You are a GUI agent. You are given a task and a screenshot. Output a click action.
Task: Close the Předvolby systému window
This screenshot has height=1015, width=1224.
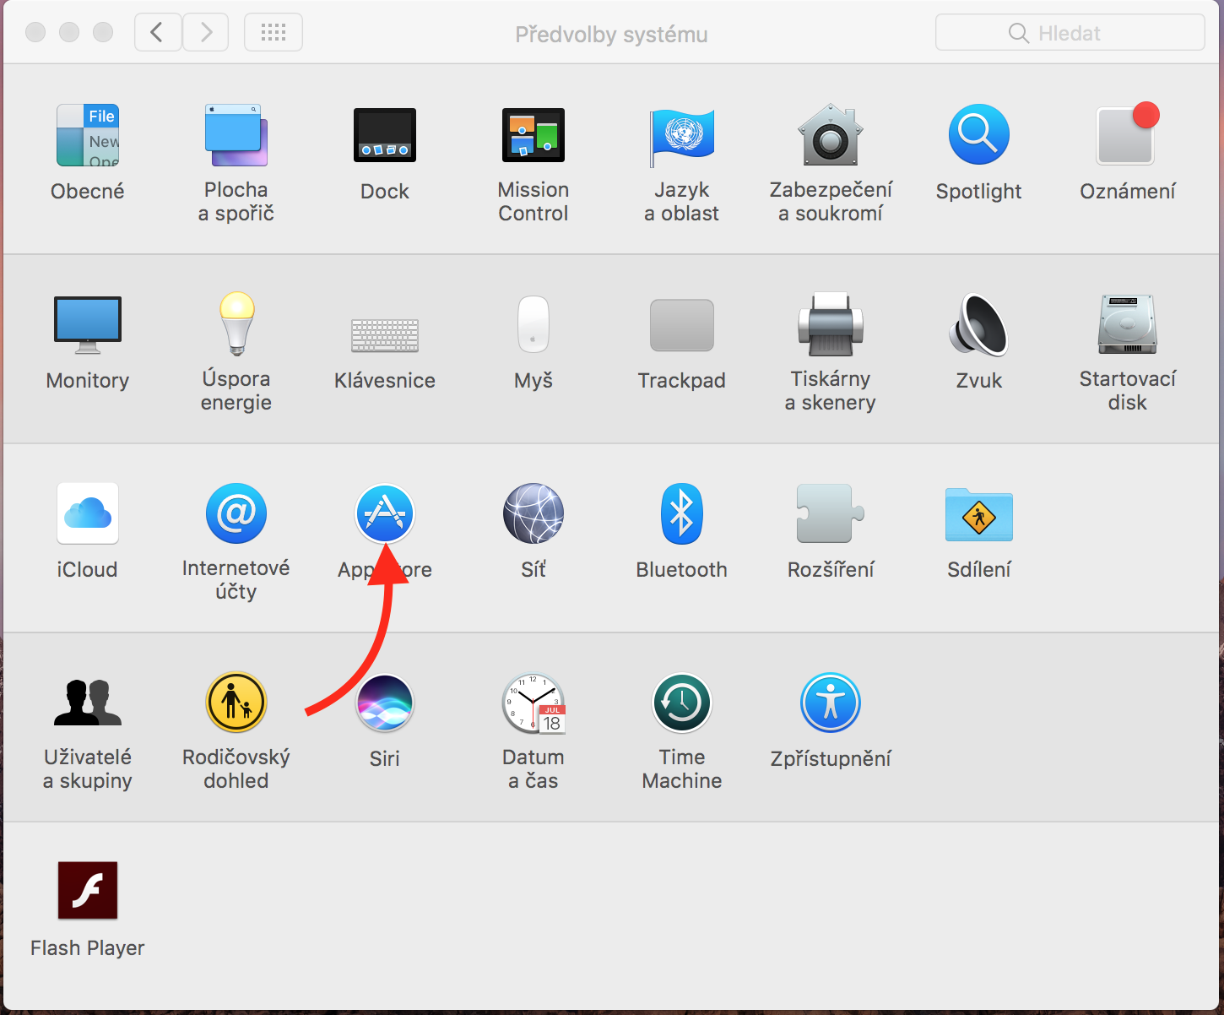35,33
